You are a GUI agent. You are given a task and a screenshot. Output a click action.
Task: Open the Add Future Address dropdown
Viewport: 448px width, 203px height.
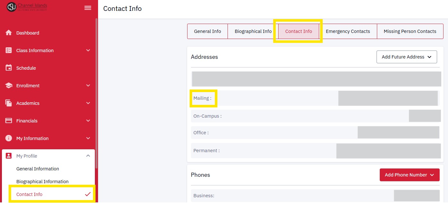point(406,57)
